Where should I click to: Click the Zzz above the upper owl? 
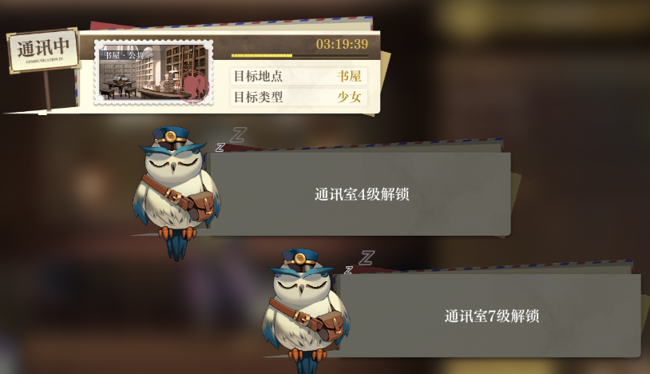click(232, 140)
